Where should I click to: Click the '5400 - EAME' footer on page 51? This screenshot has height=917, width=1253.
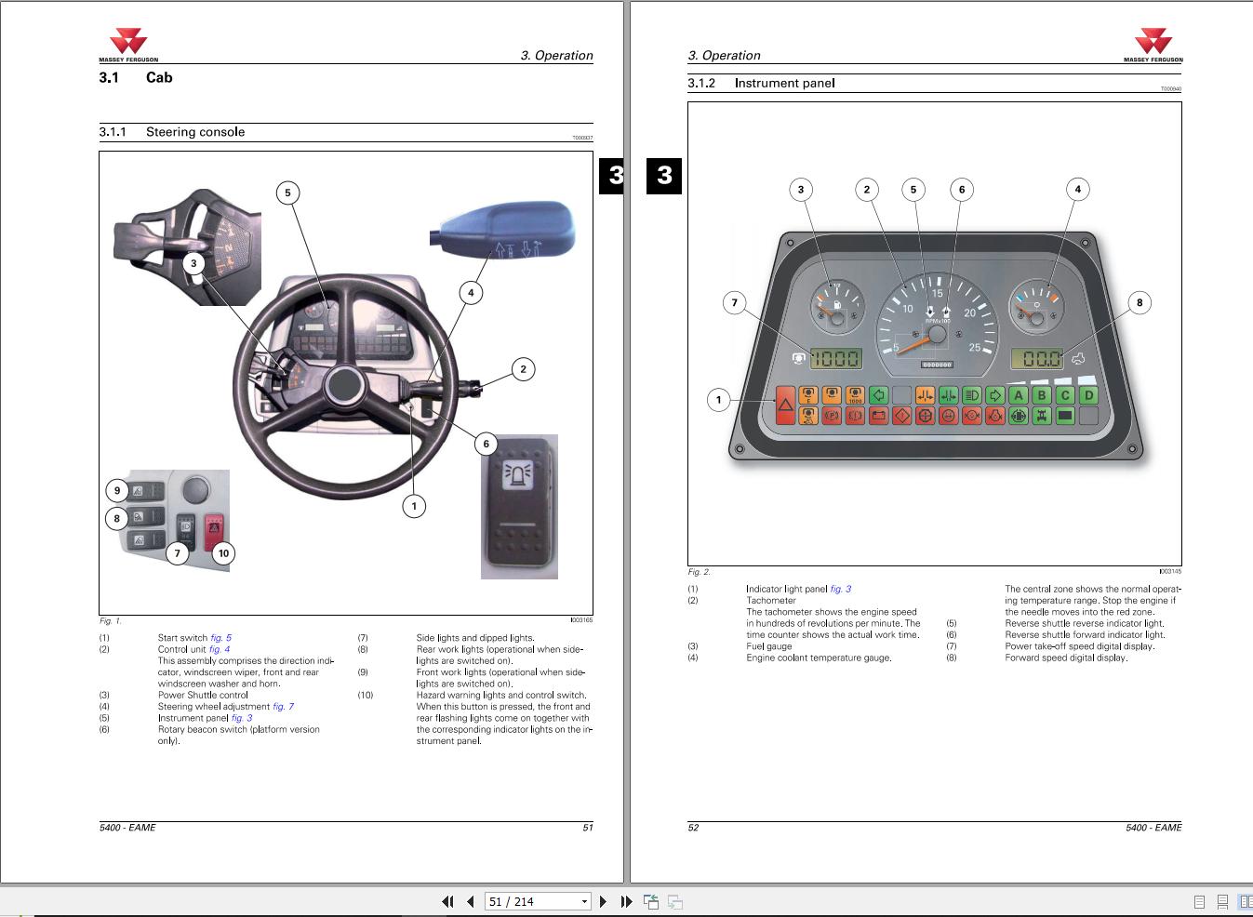click(x=127, y=828)
